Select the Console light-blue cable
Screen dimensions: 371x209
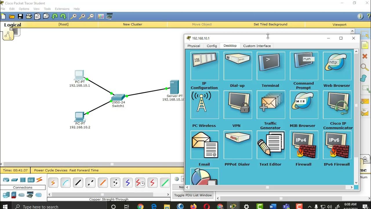coord(66,183)
